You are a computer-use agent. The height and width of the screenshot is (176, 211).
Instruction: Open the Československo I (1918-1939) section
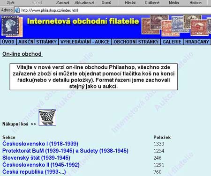pos(40,144)
